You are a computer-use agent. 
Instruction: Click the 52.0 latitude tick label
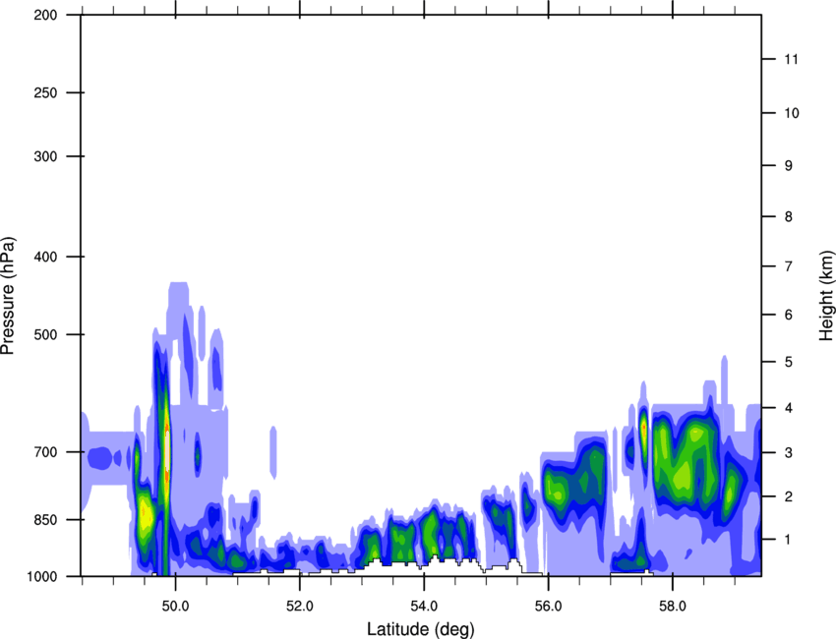(299, 602)
